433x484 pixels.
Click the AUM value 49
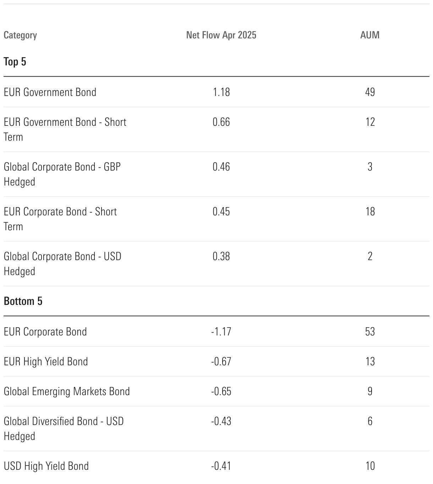[370, 92]
